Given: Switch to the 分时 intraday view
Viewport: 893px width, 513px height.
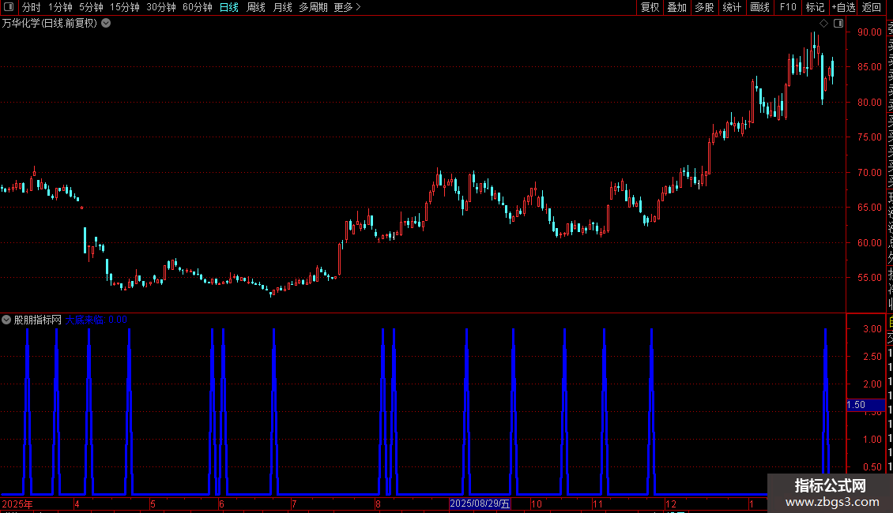Looking at the screenshot, I should [32, 7].
